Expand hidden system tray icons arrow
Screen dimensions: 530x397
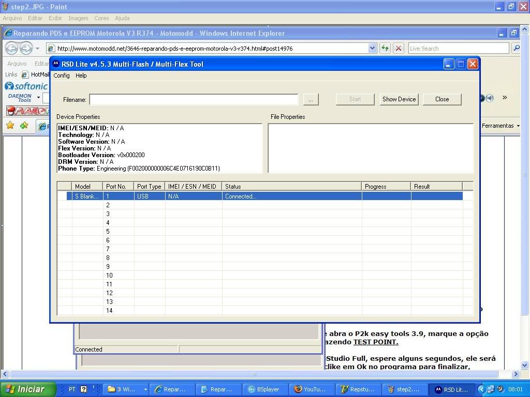pos(482,389)
